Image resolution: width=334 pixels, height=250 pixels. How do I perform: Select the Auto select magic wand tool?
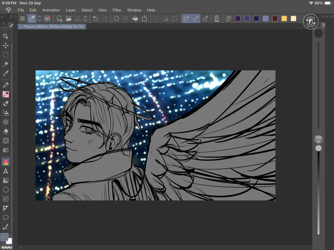click(x=6, y=64)
